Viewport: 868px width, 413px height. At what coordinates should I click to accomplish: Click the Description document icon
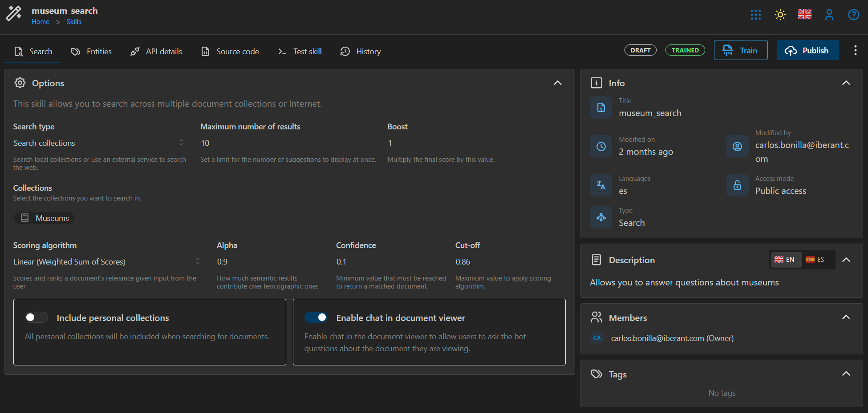pos(596,260)
